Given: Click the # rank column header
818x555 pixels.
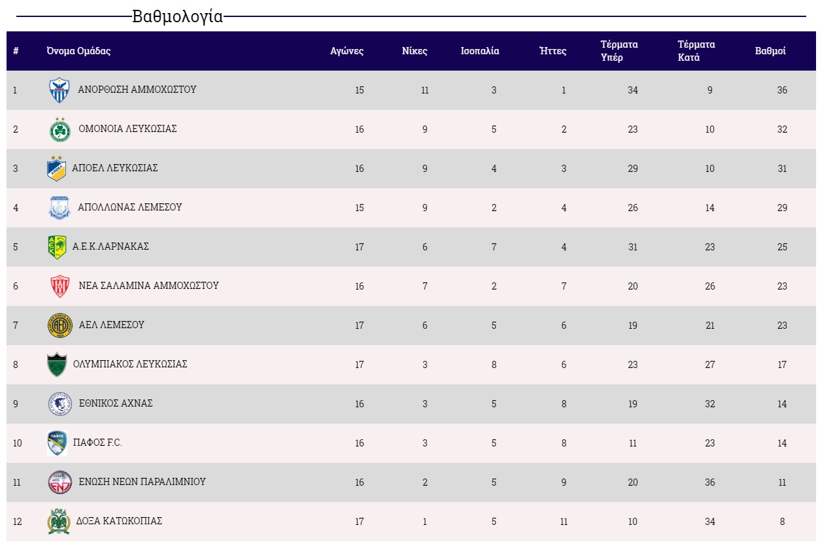Looking at the screenshot, I should coord(16,51).
